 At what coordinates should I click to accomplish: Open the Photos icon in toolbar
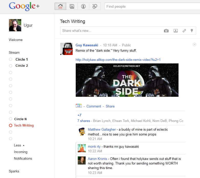coord(72,6)
